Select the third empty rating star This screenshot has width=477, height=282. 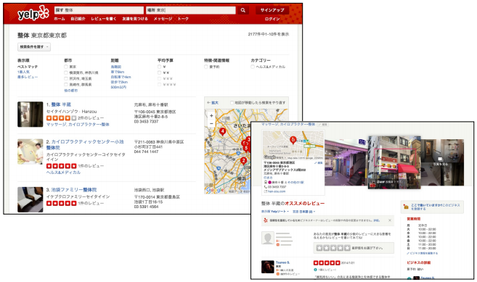(x=333, y=248)
